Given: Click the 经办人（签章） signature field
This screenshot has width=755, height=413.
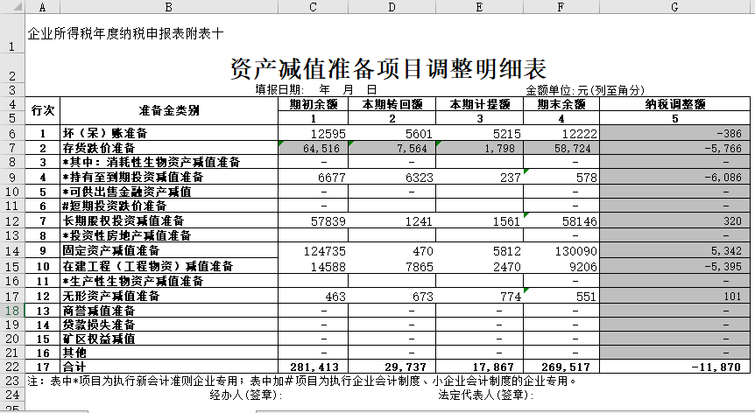Looking at the screenshot, I should (x=244, y=395).
